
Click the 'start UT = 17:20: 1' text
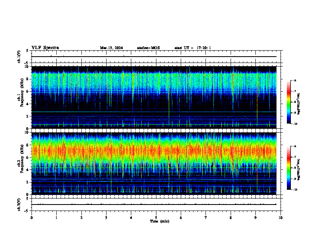click(x=193, y=48)
